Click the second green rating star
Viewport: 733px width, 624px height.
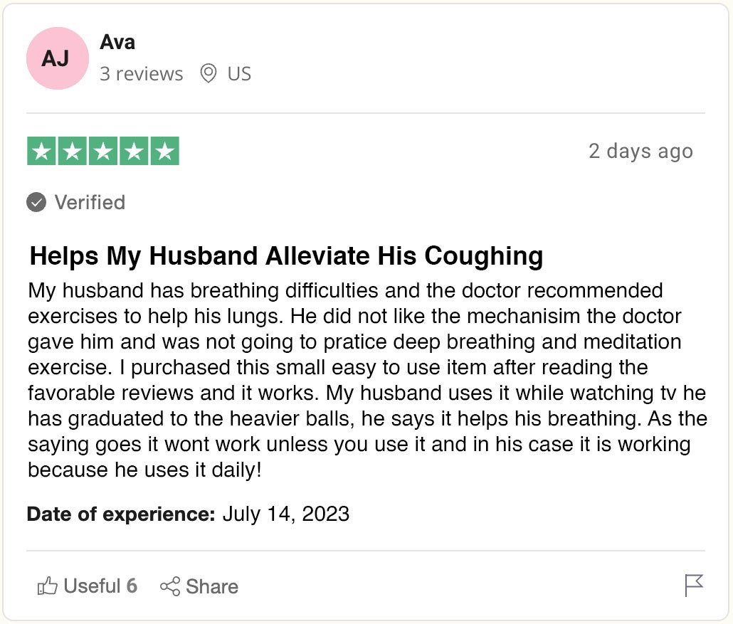(73, 151)
